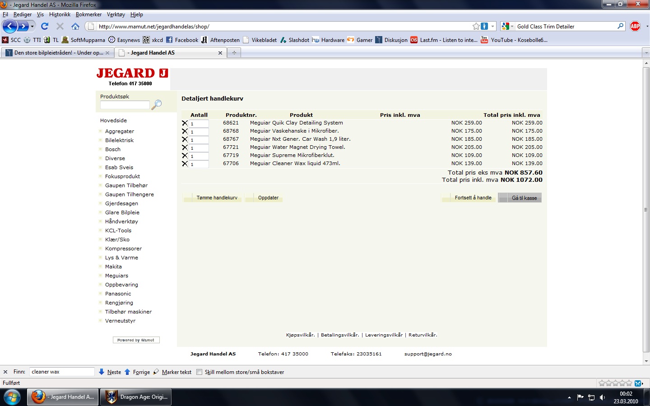The width and height of the screenshot is (650, 406).
Task: Open Dragon Age Origins taskbar item
Action: (136, 397)
